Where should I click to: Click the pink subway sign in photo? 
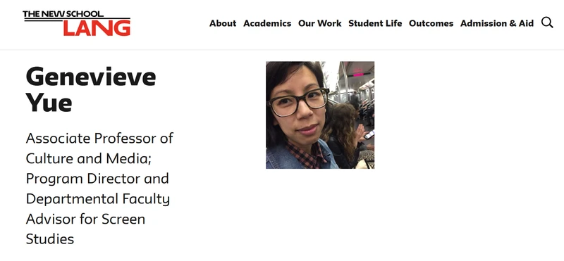click(x=358, y=74)
